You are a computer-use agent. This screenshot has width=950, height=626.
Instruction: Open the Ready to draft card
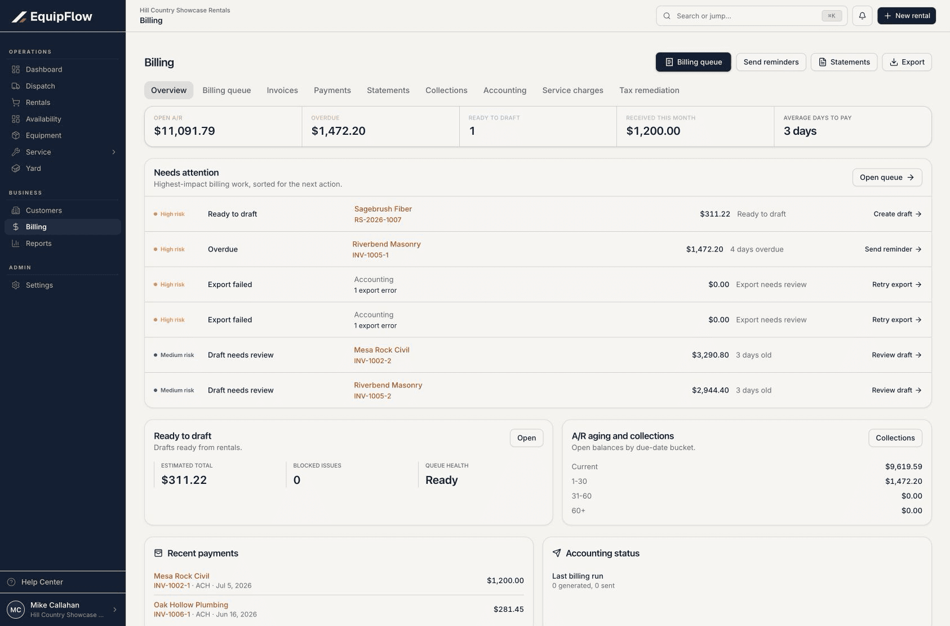click(x=526, y=438)
